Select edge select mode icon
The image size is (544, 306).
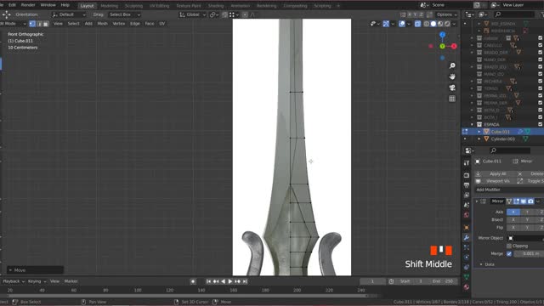click(39, 24)
